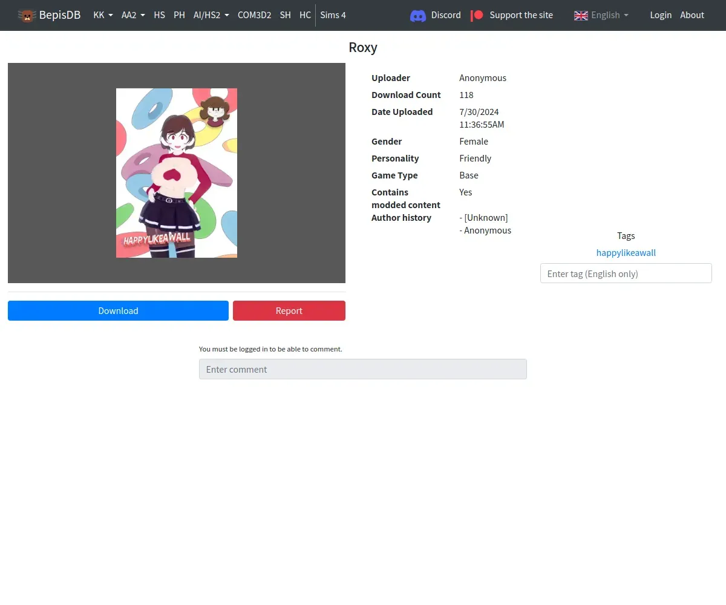Click the Friendly personality value
The width and height of the screenshot is (726, 605).
click(x=476, y=159)
